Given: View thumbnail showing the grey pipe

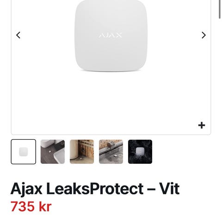Looking at the screenshot, I should 111,152.
